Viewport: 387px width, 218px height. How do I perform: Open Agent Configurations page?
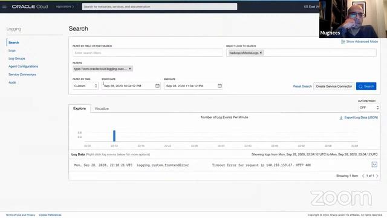pos(23,67)
